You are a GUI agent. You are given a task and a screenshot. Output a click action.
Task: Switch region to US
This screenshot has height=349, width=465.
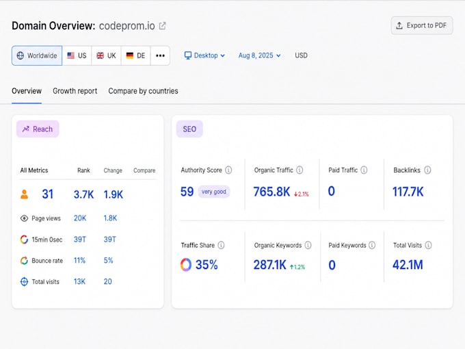pyautogui.click(x=77, y=55)
